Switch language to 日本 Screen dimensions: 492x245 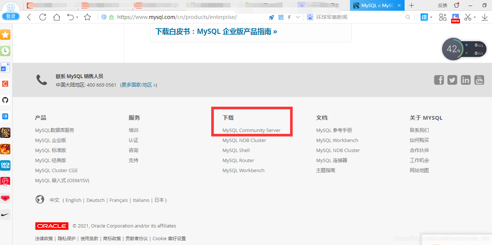(x=159, y=200)
